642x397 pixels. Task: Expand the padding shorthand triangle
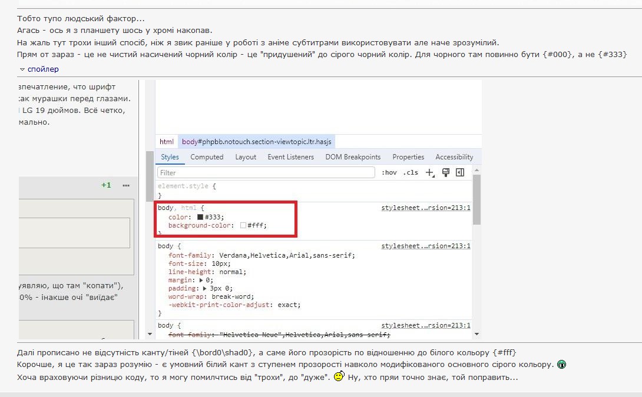click(x=205, y=289)
